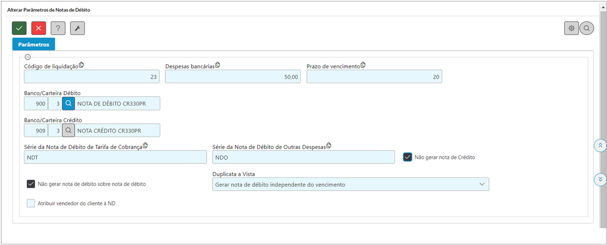Click the double chevron down button
Screen dimensions: 607x245
(x=600, y=179)
